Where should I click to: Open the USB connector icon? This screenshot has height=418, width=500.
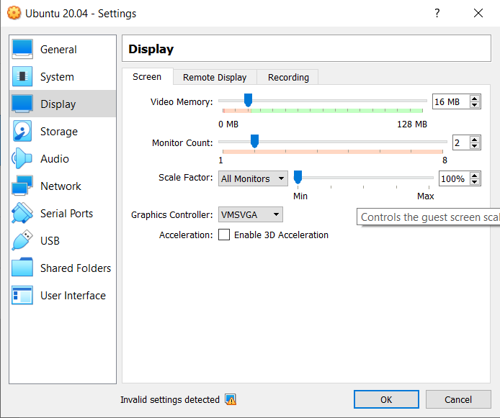pyautogui.click(x=22, y=240)
